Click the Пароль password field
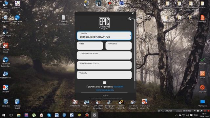210x118 pixels. tap(104, 75)
